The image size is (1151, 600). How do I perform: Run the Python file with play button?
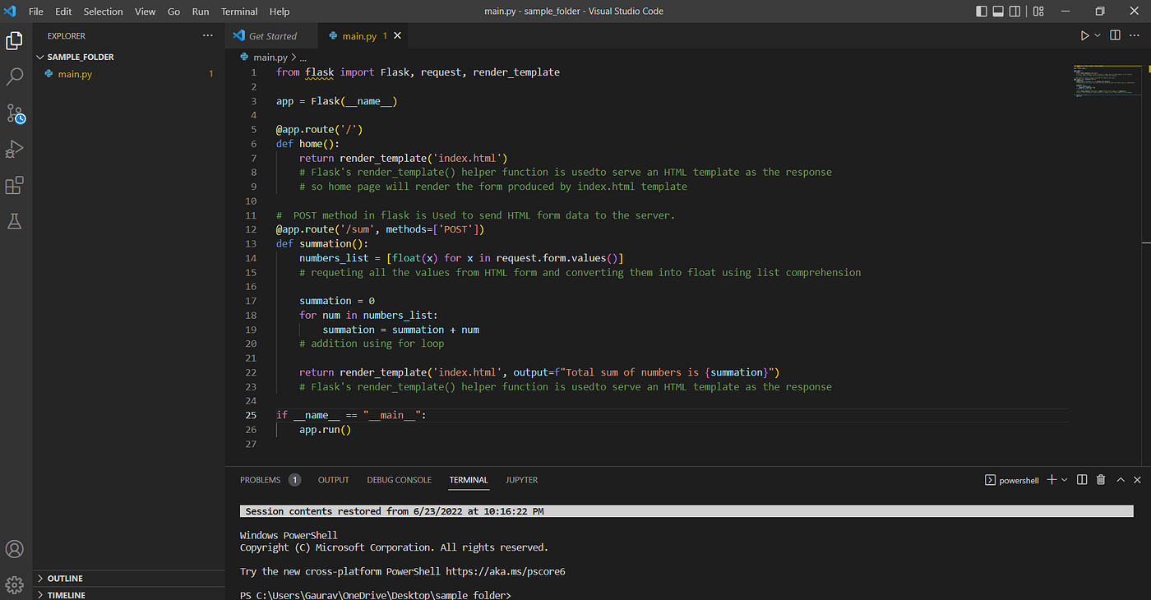click(x=1084, y=36)
